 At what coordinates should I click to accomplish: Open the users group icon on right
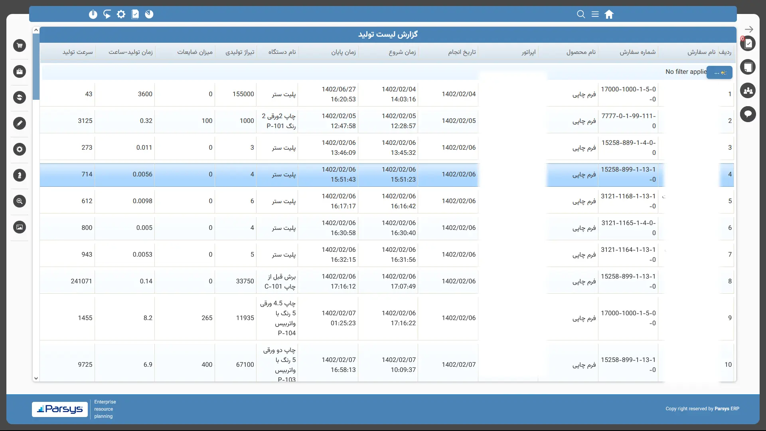tap(748, 91)
